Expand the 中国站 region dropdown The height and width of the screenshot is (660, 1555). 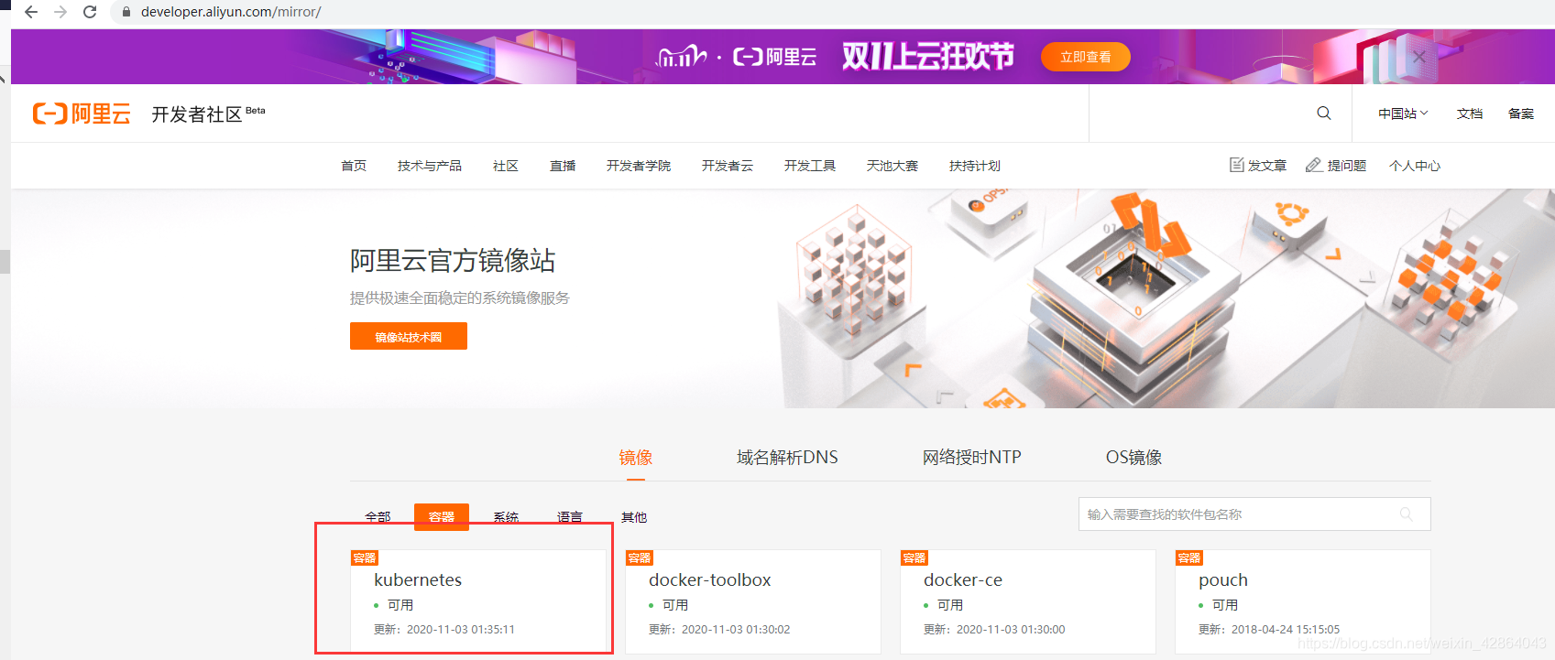1403,114
